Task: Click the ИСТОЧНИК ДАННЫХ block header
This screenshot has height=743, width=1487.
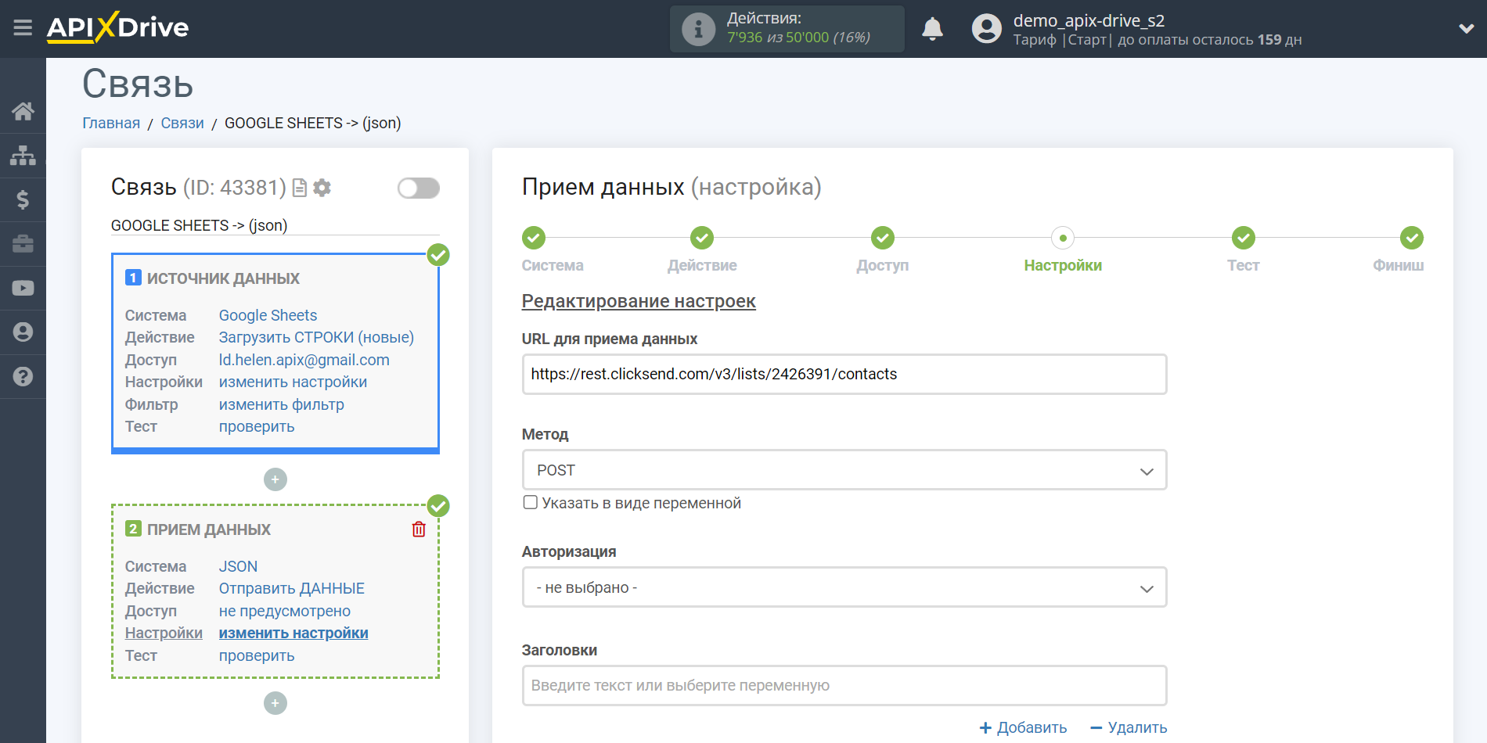Action: [223, 278]
